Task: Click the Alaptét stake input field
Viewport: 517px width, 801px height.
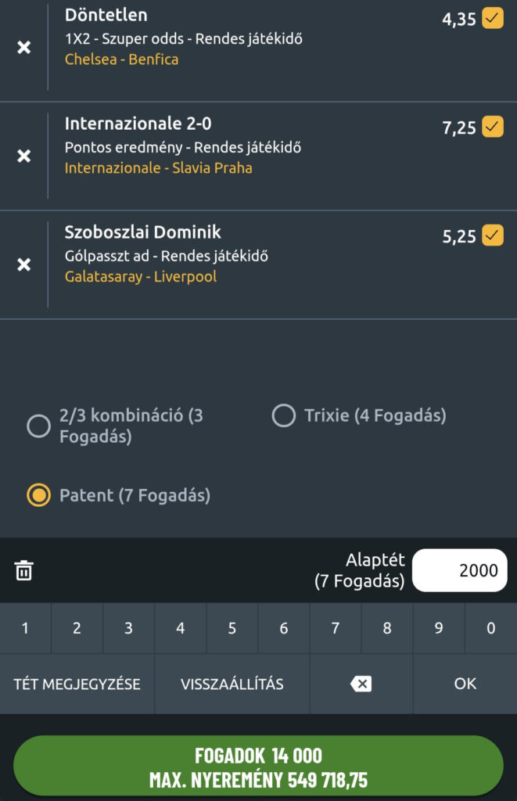Action: click(x=459, y=570)
